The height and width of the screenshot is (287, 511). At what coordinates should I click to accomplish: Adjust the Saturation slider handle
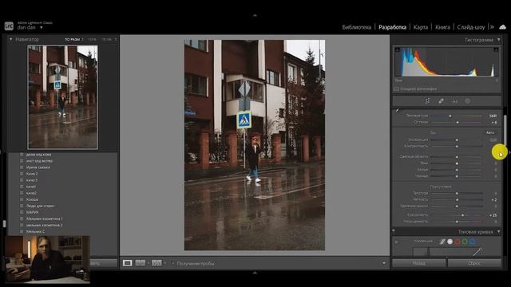[457, 222]
